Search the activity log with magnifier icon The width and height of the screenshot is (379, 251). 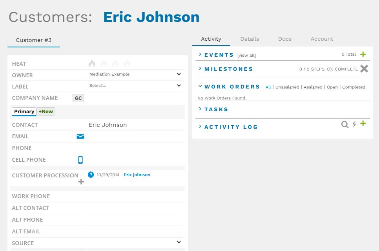pos(345,124)
